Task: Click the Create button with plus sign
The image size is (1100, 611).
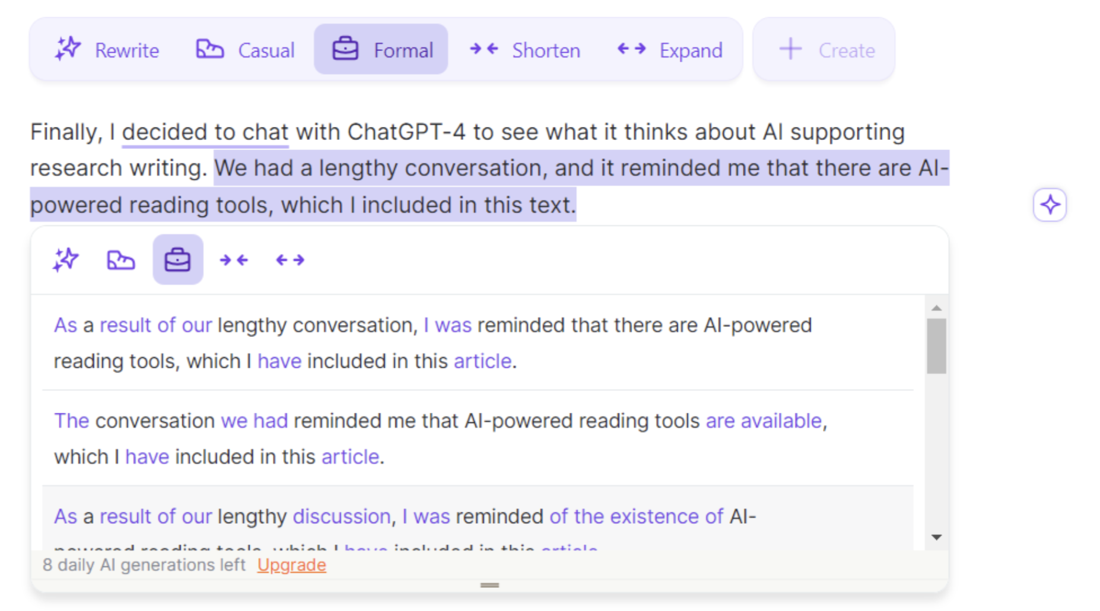Action: tap(825, 50)
